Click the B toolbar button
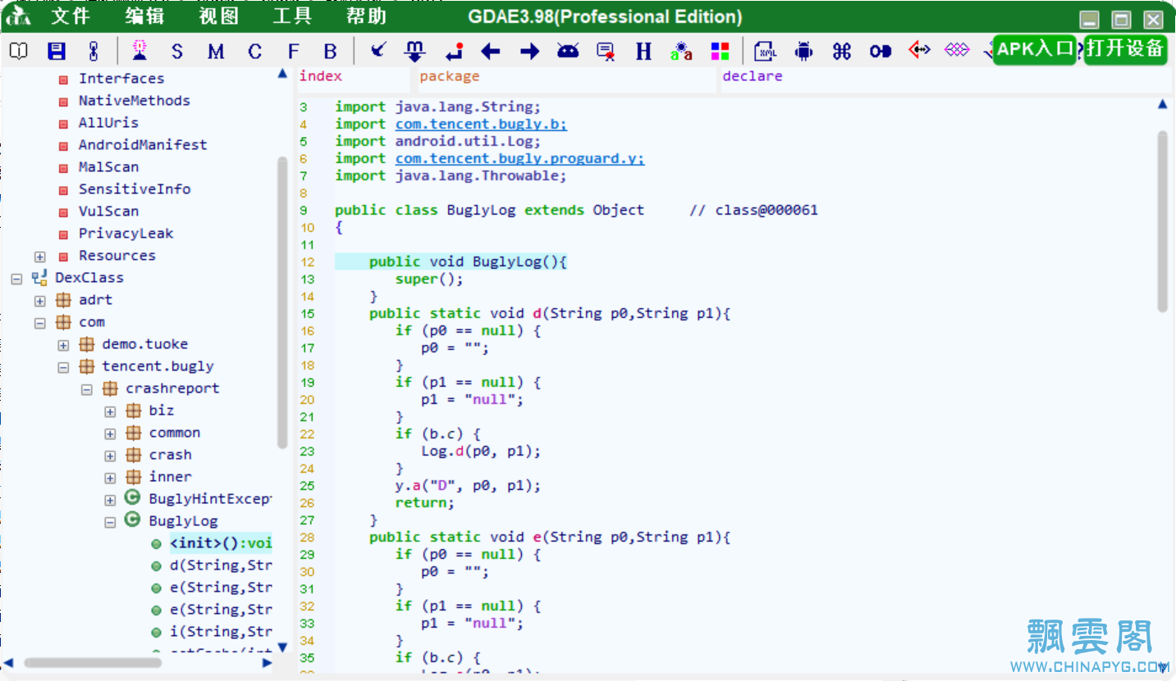1176x681 pixels. pyautogui.click(x=330, y=52)
